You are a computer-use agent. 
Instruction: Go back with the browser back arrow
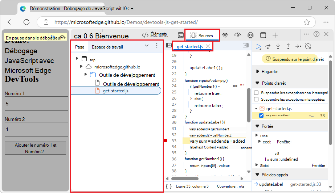(x=10, y=22)
